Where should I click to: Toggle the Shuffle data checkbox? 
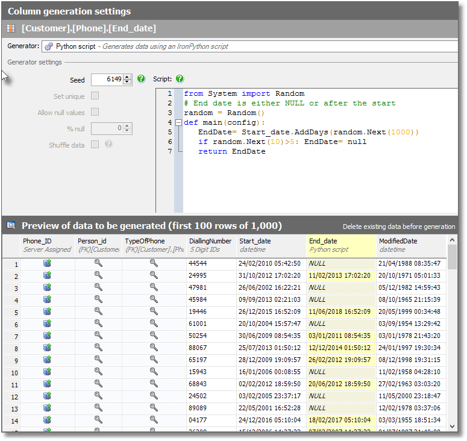pyautogui.click(x=95, y=145)
